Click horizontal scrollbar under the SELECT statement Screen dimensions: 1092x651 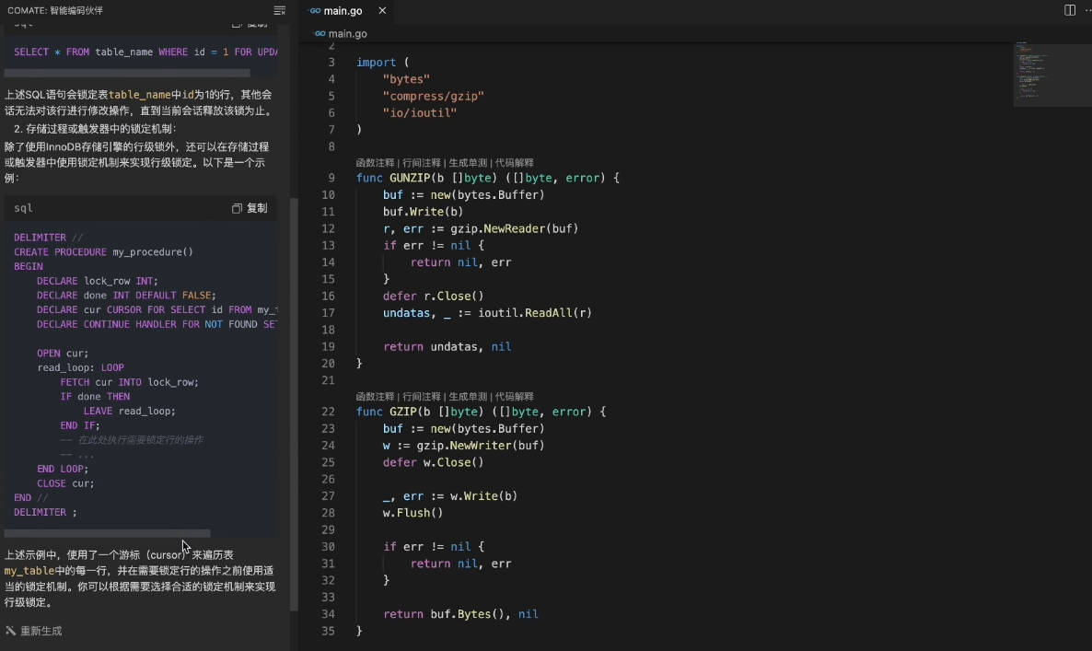tap(127, 72)
